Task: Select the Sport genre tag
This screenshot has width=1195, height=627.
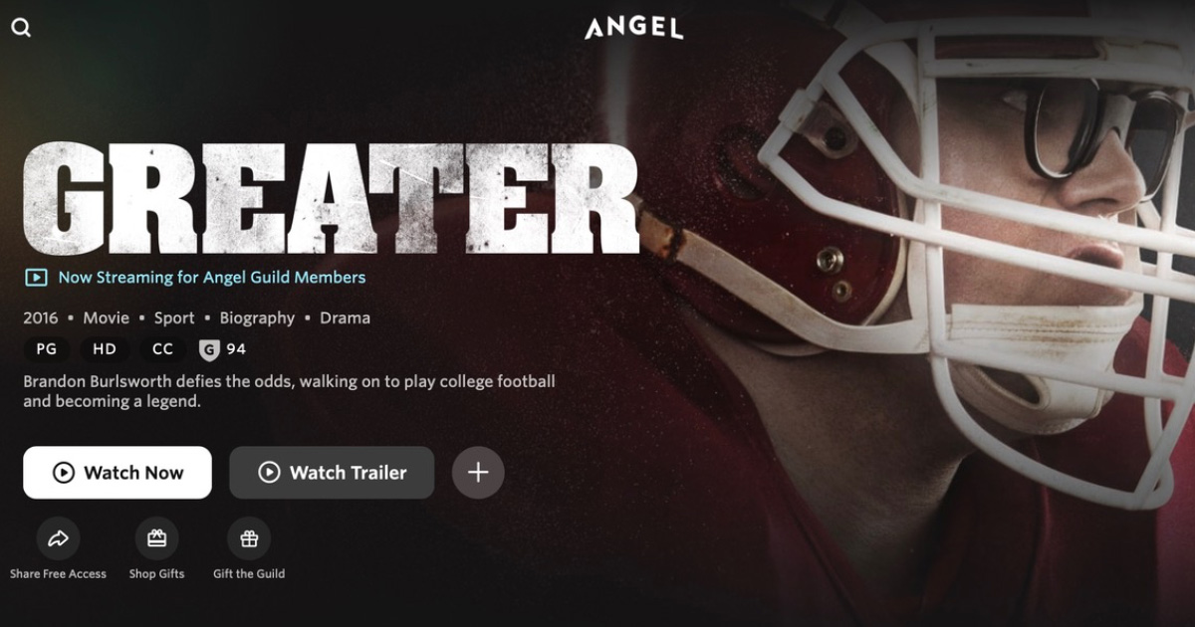Action: 174,318
